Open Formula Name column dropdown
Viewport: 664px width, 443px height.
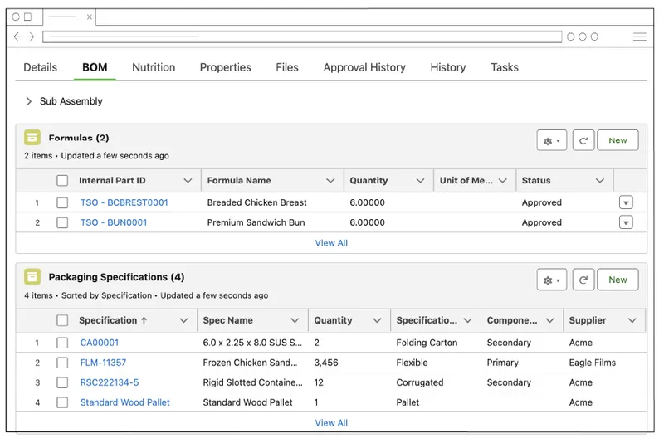point(330,181)
